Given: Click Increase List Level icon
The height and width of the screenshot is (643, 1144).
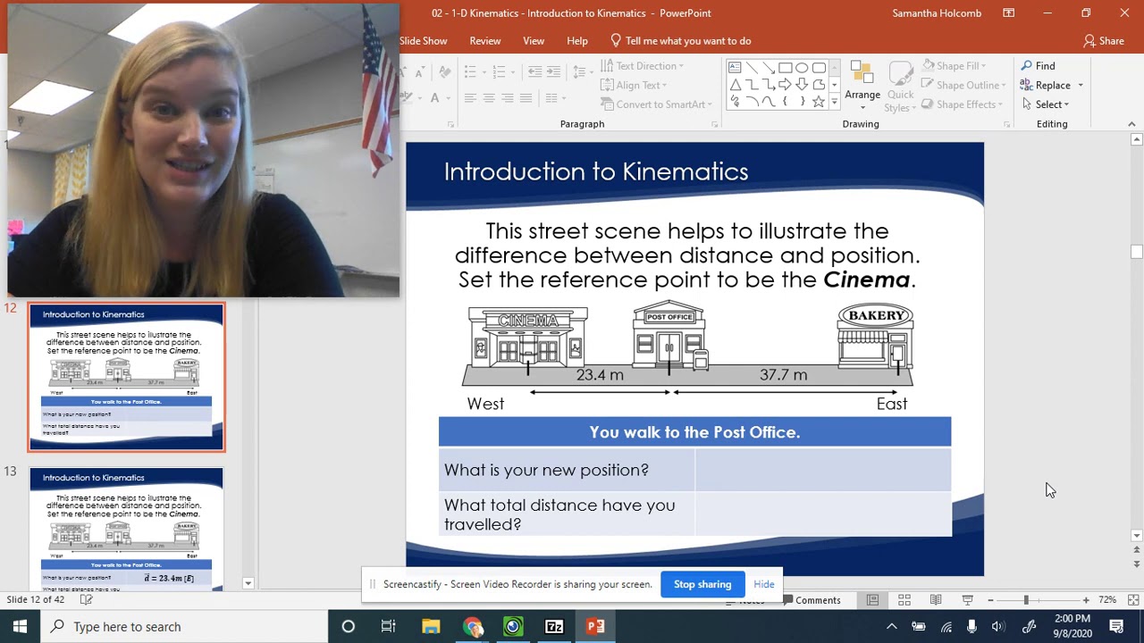Looking at the screenshot, I should (553, 71).
